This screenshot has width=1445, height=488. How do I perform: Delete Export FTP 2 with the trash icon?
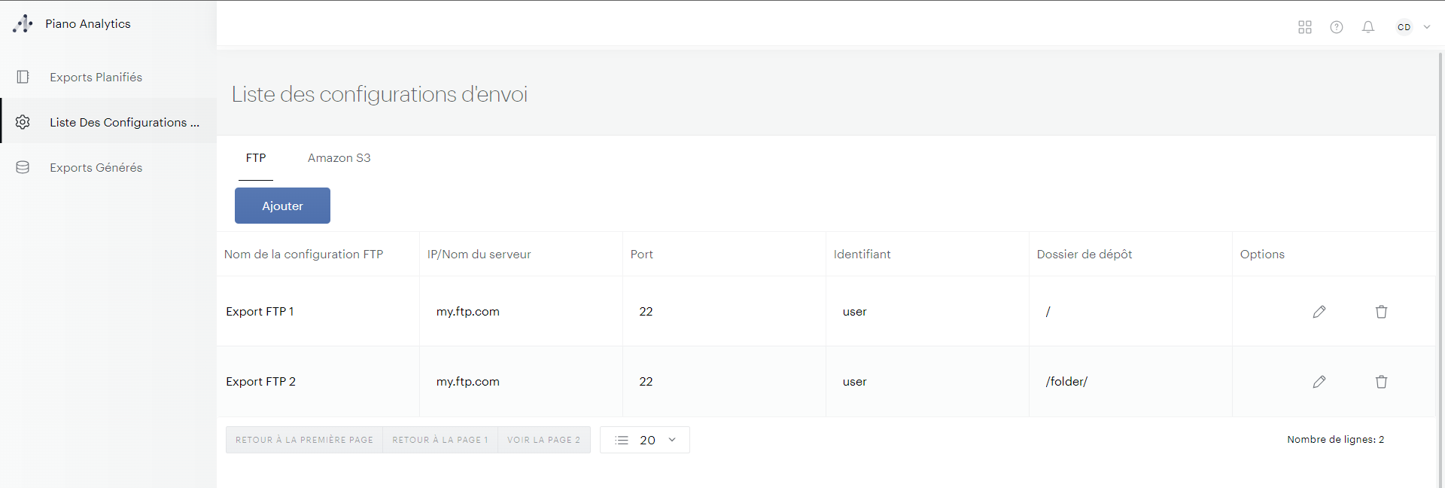(1382, 382)
